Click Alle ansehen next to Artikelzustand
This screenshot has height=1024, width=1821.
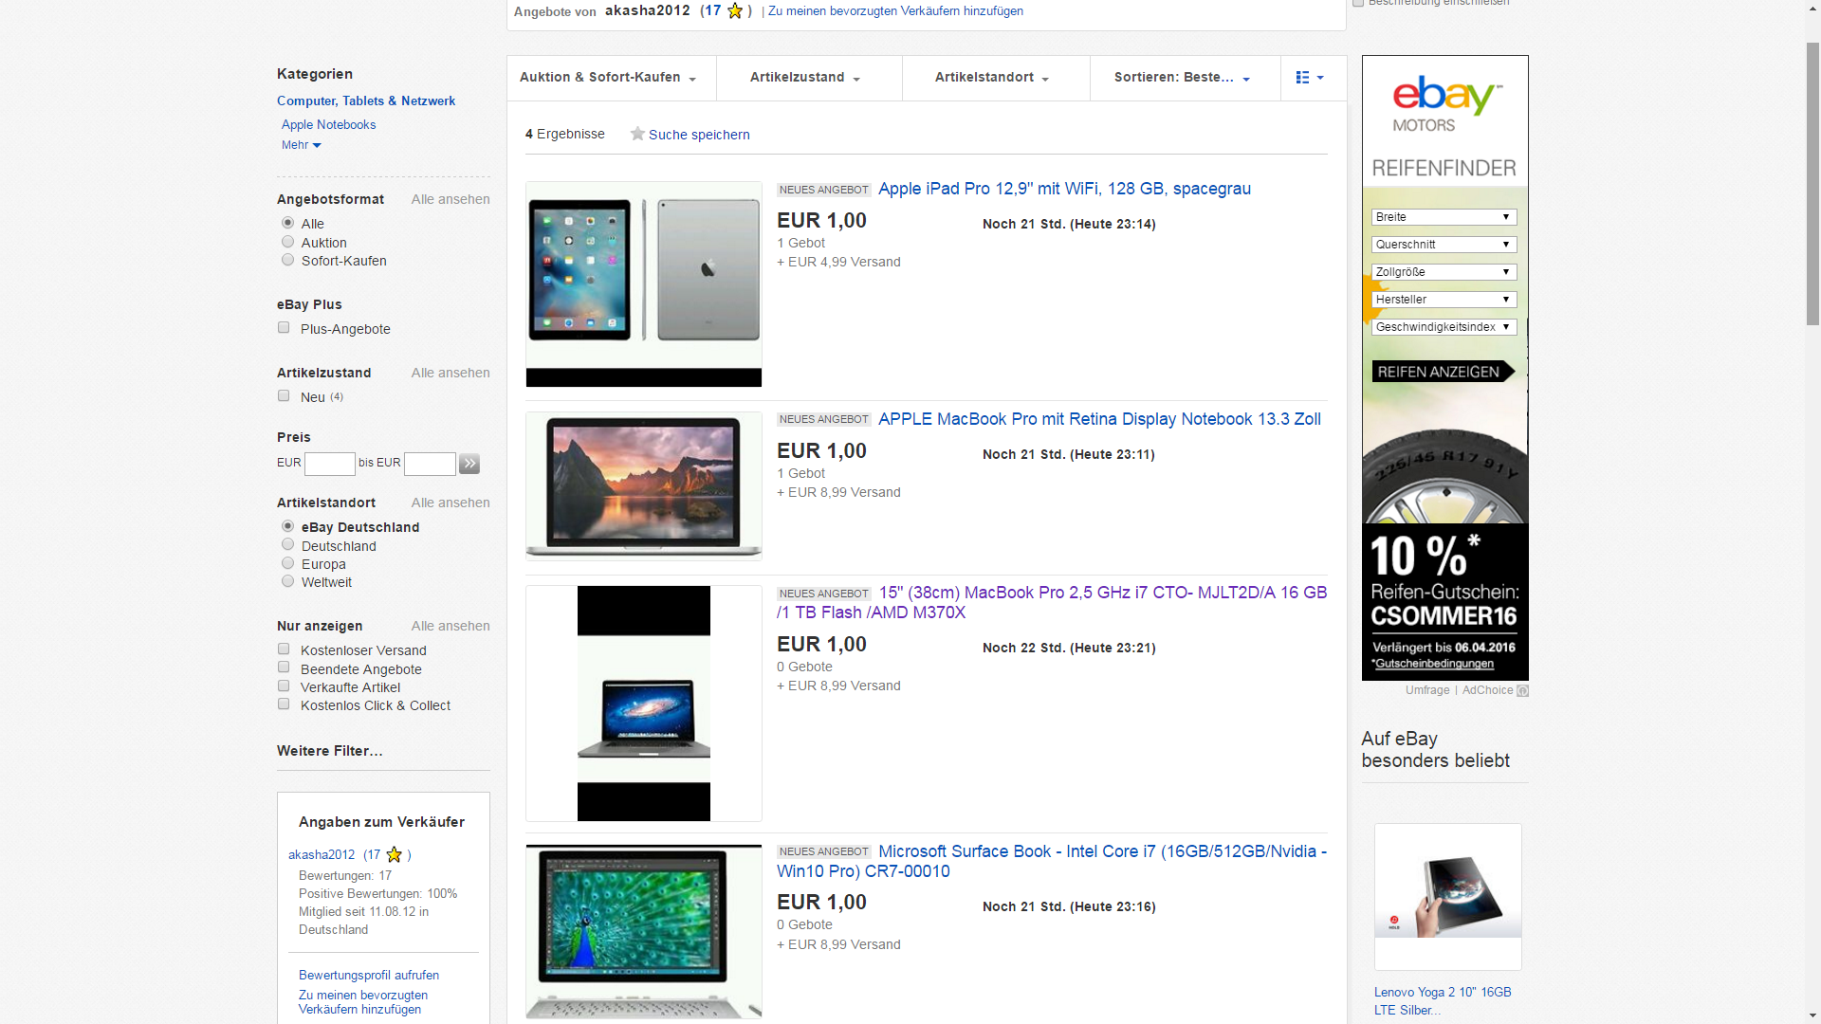pos(451,373)
